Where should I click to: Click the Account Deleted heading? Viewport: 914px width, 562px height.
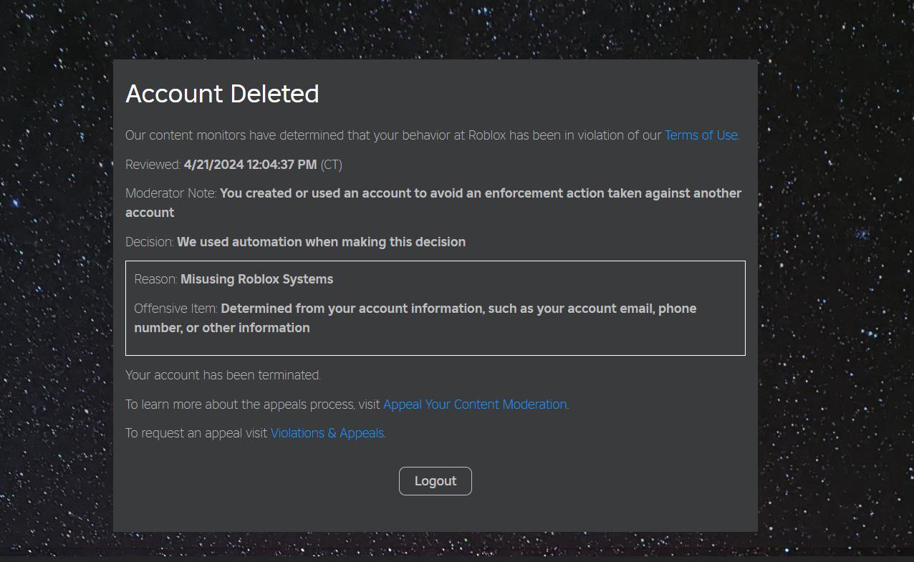point(222,94)
